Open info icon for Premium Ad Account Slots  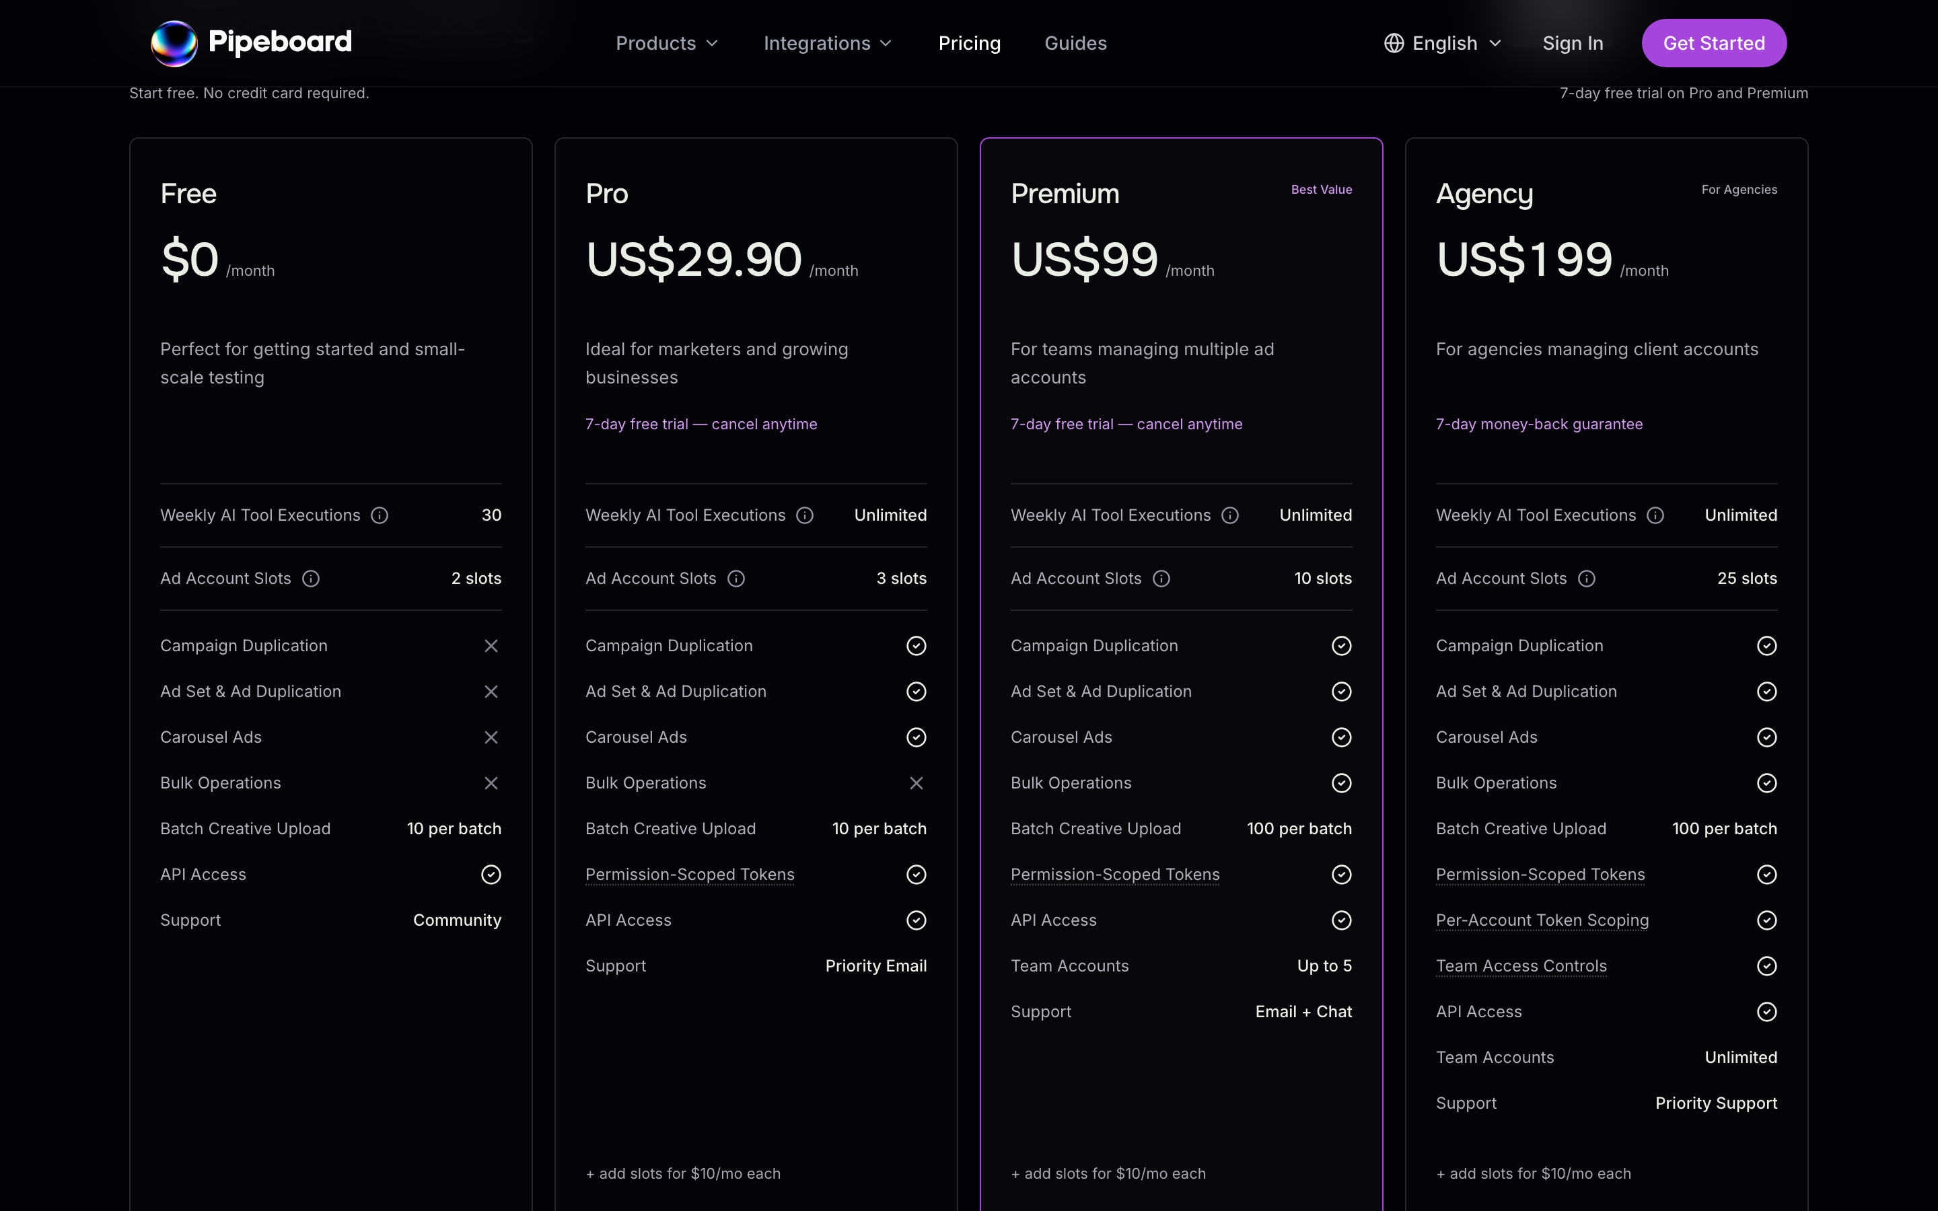point(1161,579)
